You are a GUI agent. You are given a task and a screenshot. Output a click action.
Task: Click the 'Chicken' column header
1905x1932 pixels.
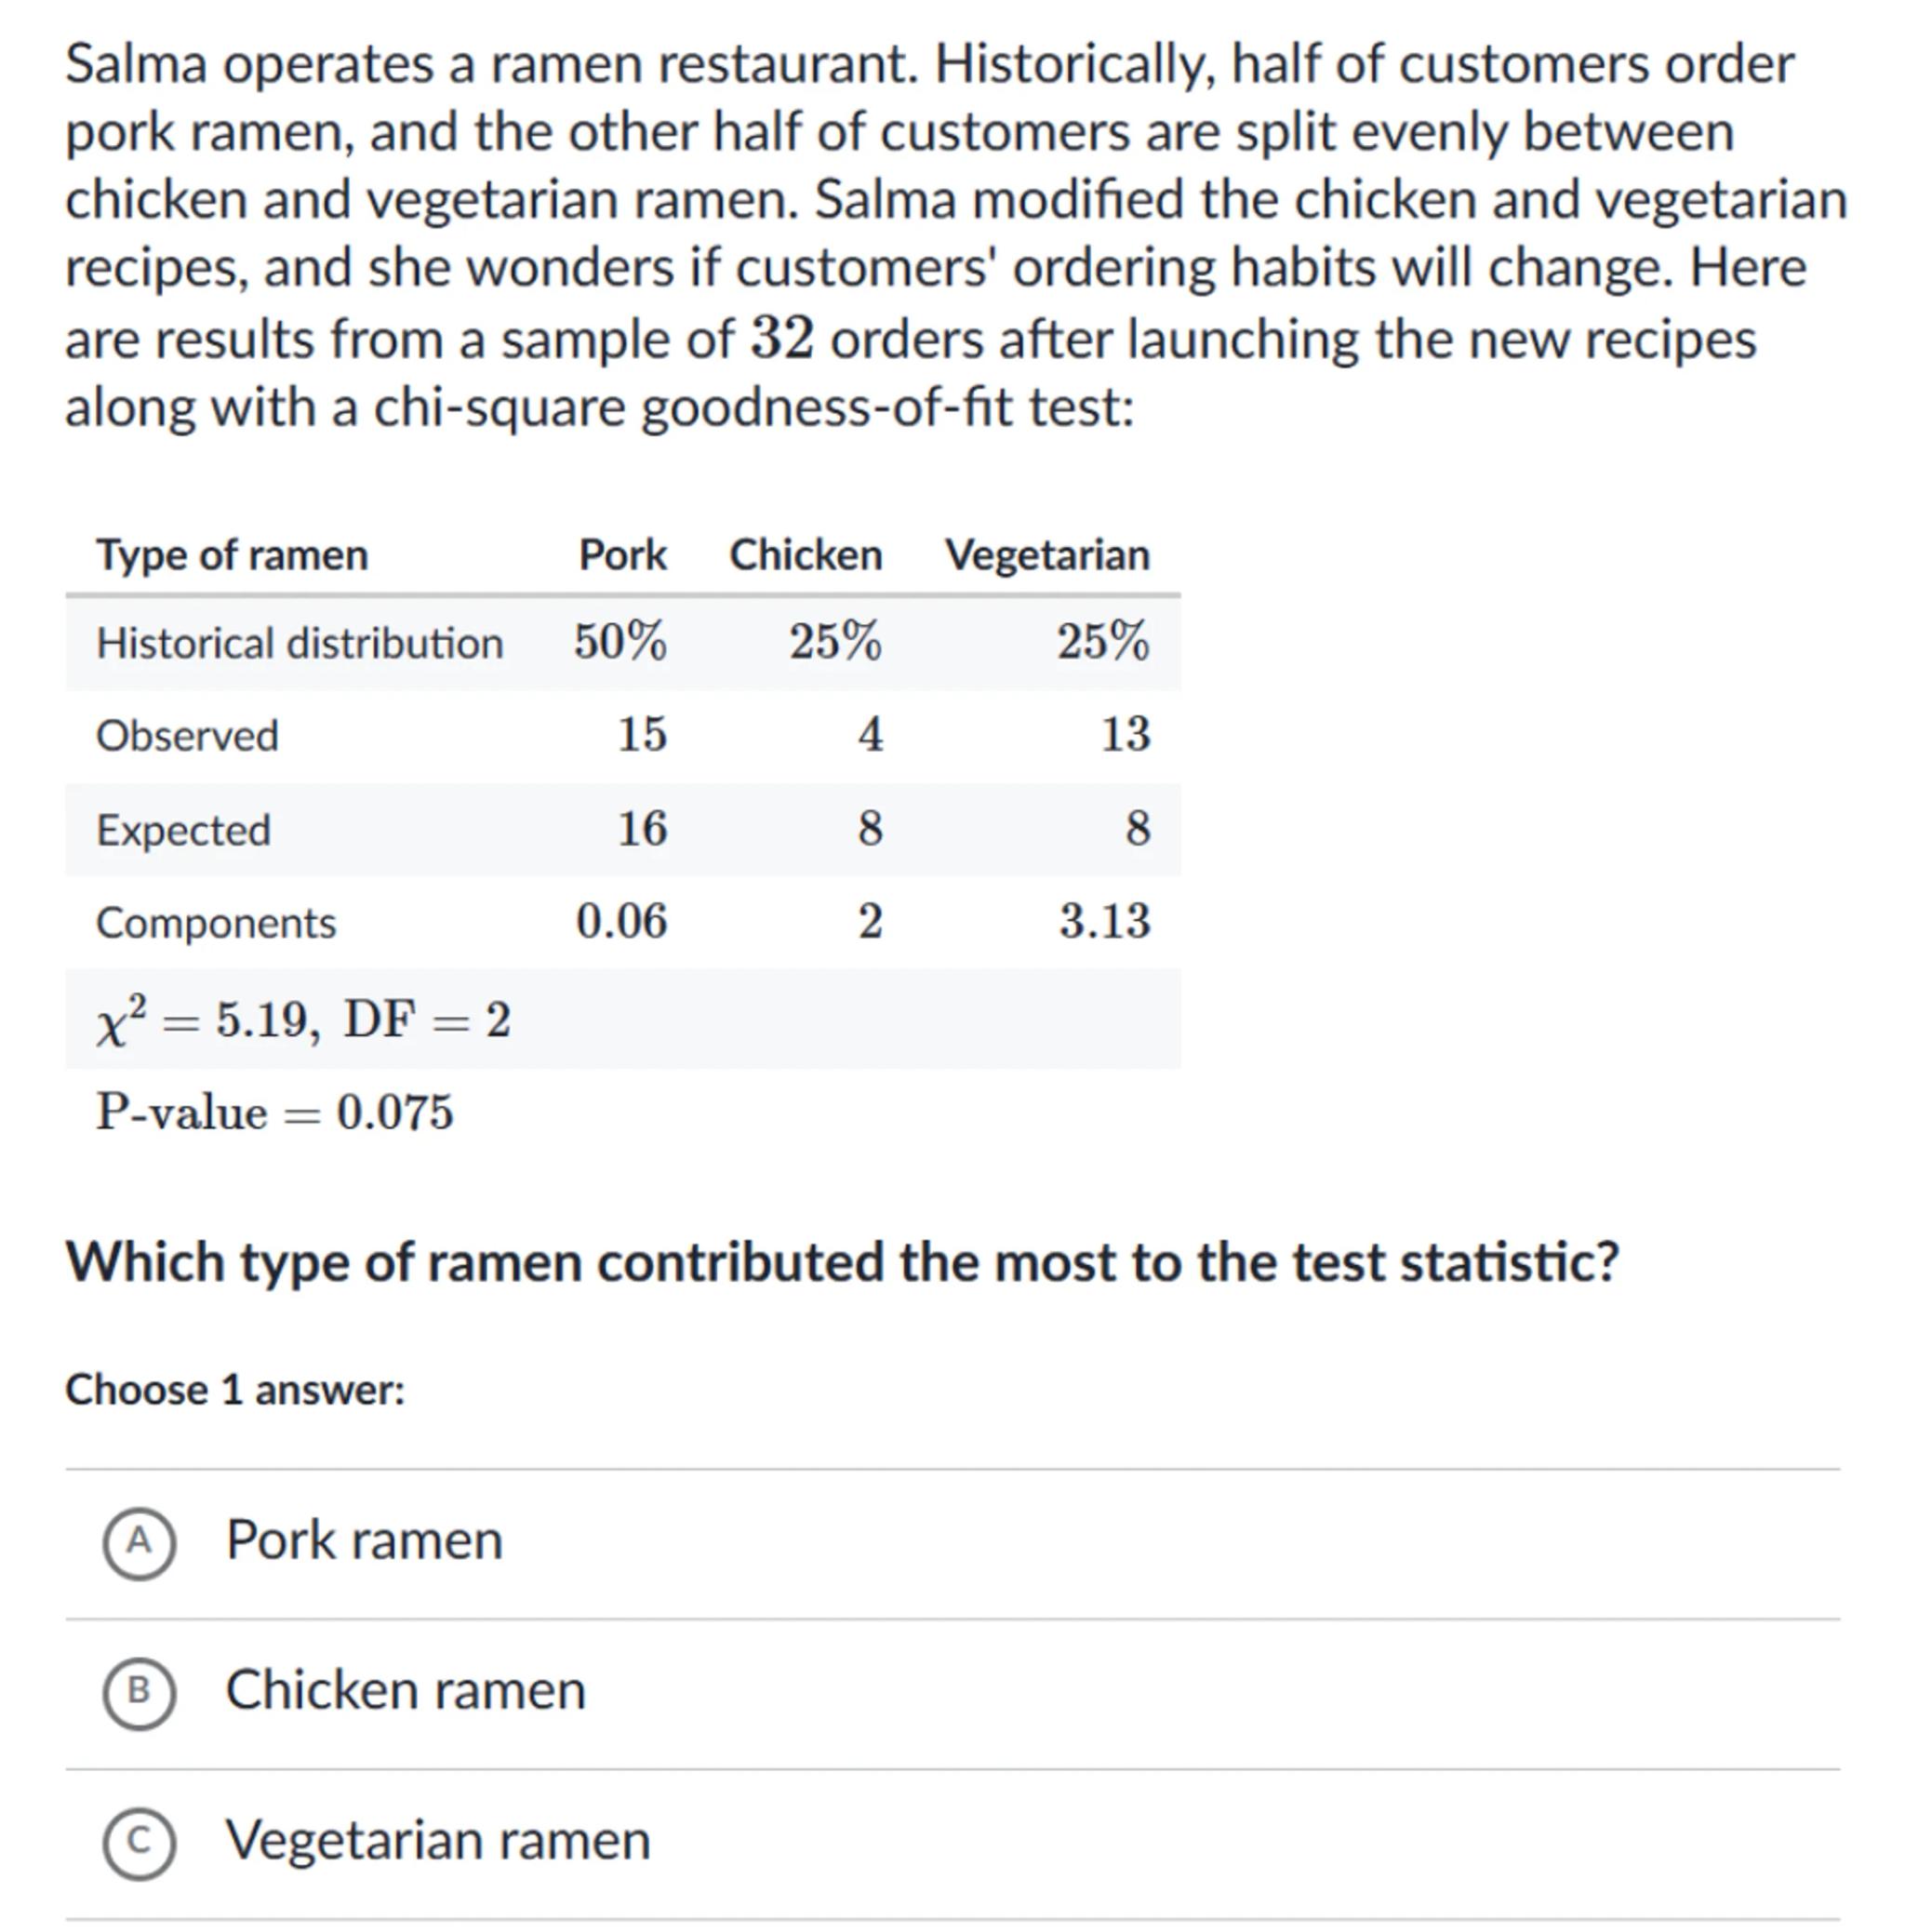click(805, 555)
